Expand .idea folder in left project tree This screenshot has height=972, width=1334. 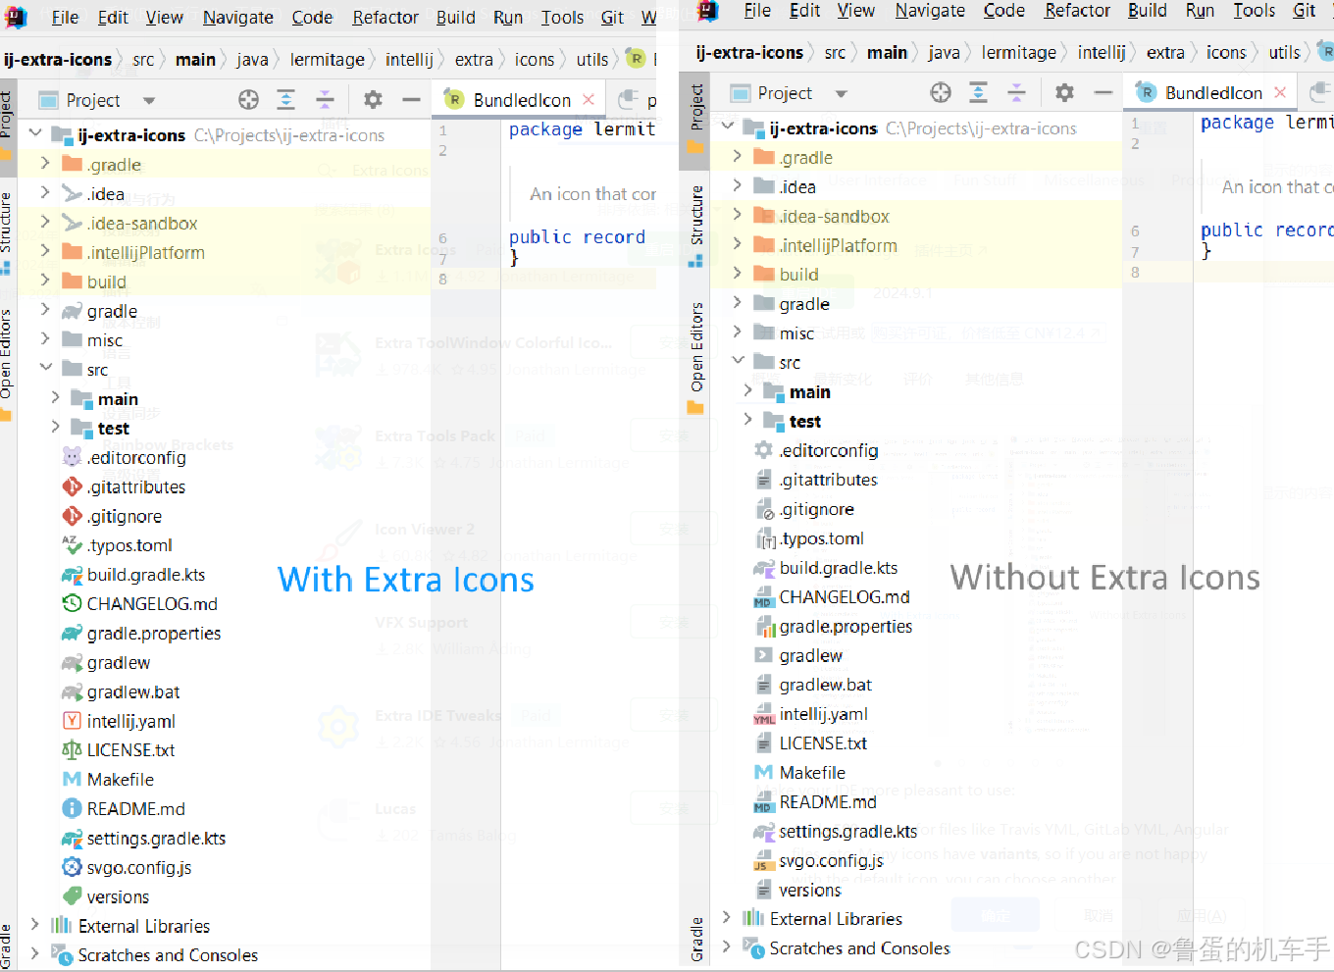coord(45,193)
